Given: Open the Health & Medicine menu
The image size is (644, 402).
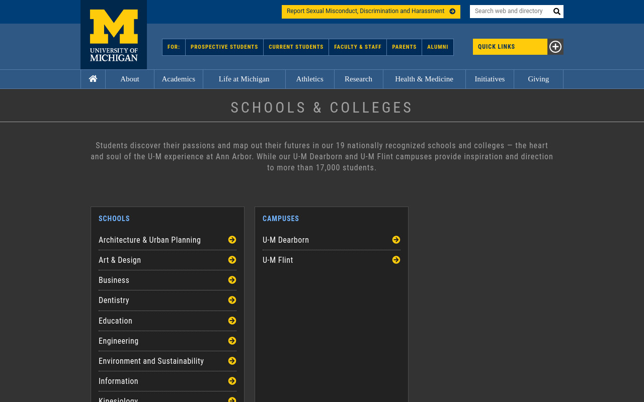Looking at the screenshot, I should pos(424,79).
